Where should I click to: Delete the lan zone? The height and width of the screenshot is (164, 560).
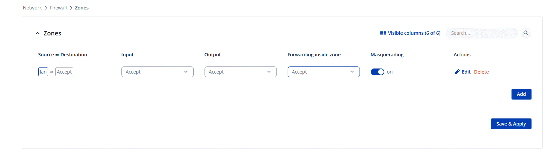(x=481, y=72)
